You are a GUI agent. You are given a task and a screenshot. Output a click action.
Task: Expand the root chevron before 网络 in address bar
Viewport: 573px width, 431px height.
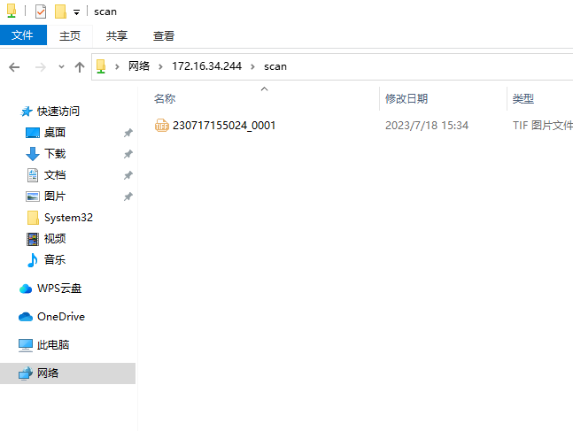(x=117, y=67)
